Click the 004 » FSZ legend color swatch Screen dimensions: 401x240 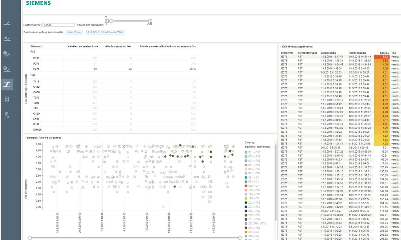[x=246, y=161]
